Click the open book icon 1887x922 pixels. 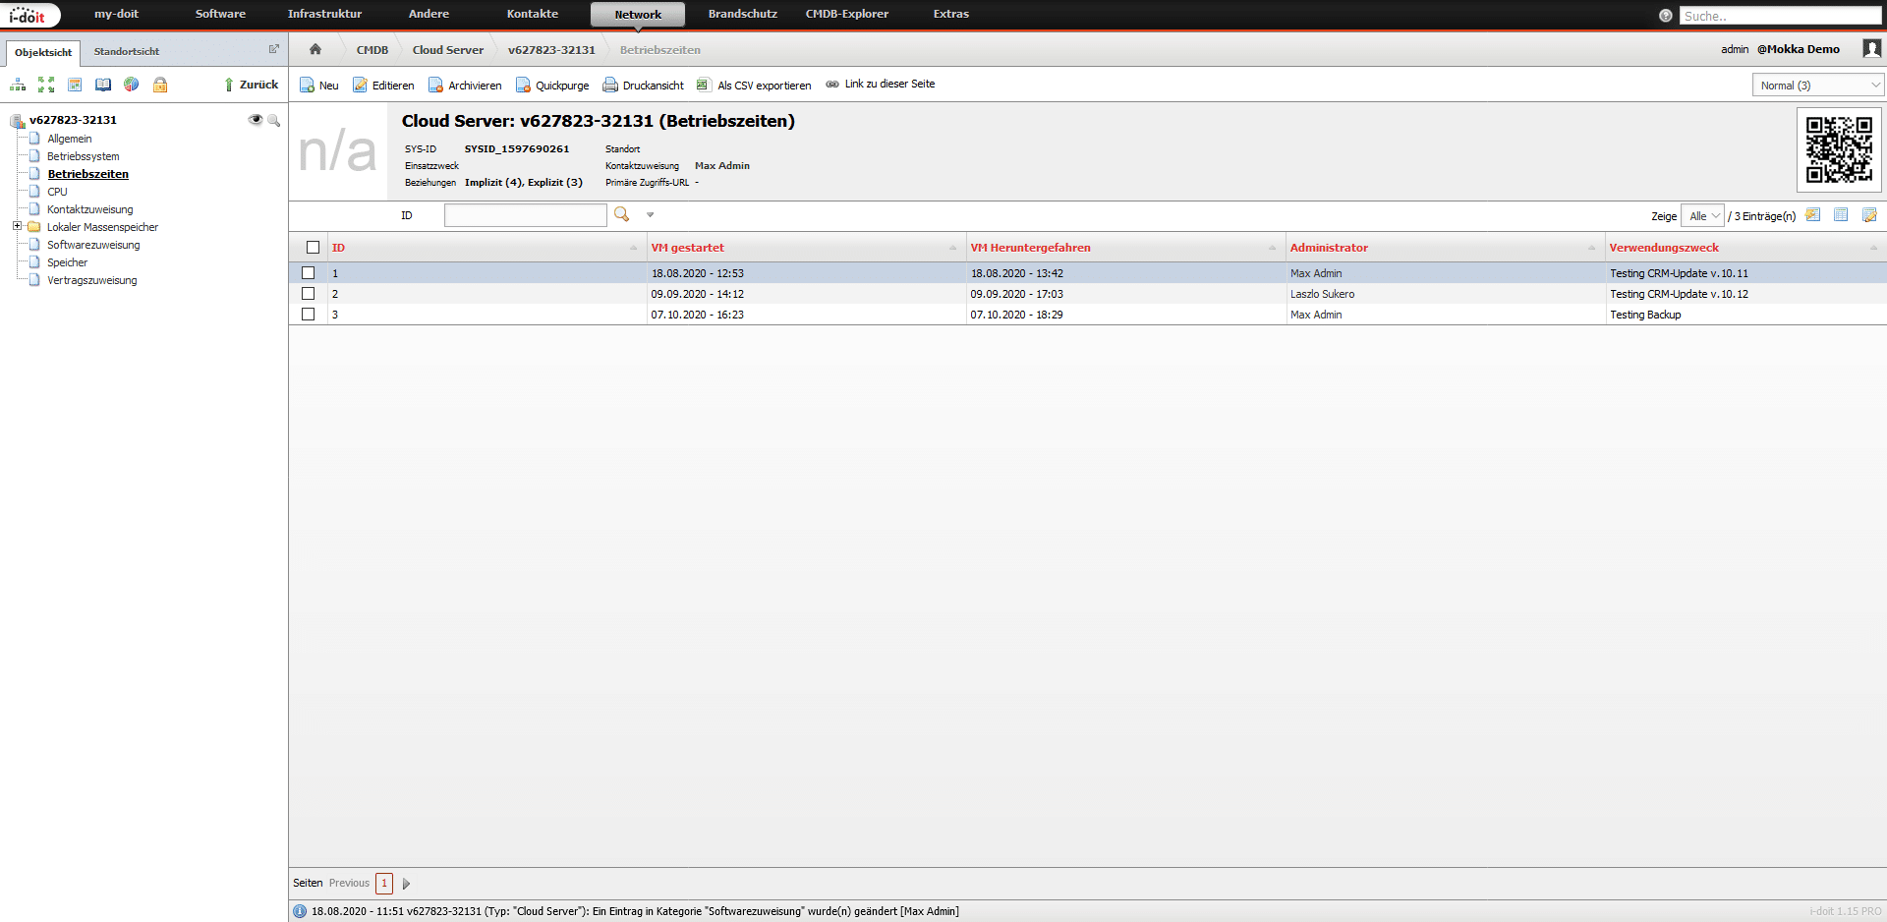point(103,85)
